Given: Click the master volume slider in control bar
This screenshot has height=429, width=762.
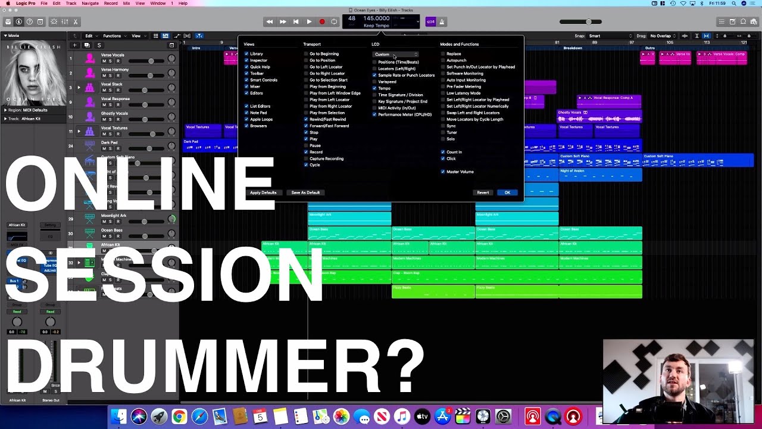Looking at the screenshot, I should (580, 21).
